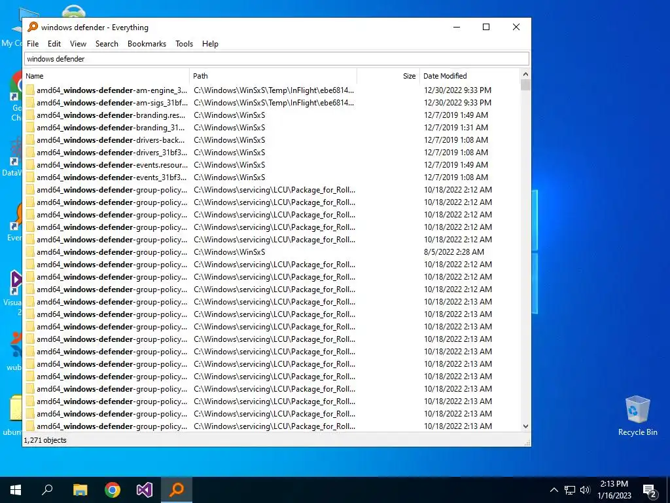Open Google Chrome from taskbar

113,490
